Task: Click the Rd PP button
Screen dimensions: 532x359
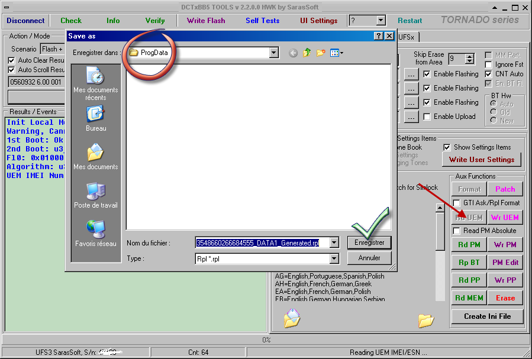Action: click(x=469, y=280)
